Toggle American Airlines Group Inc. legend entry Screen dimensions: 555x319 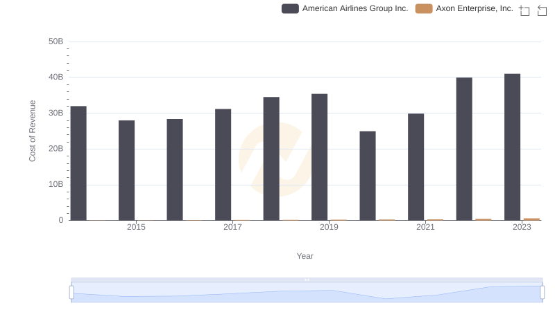click(x=345, y=8)
